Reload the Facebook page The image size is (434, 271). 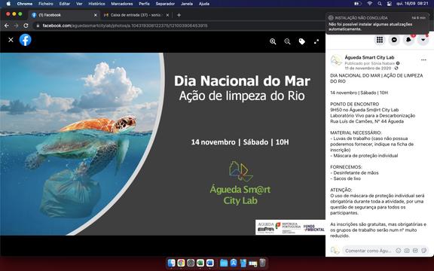pos(26,26)
